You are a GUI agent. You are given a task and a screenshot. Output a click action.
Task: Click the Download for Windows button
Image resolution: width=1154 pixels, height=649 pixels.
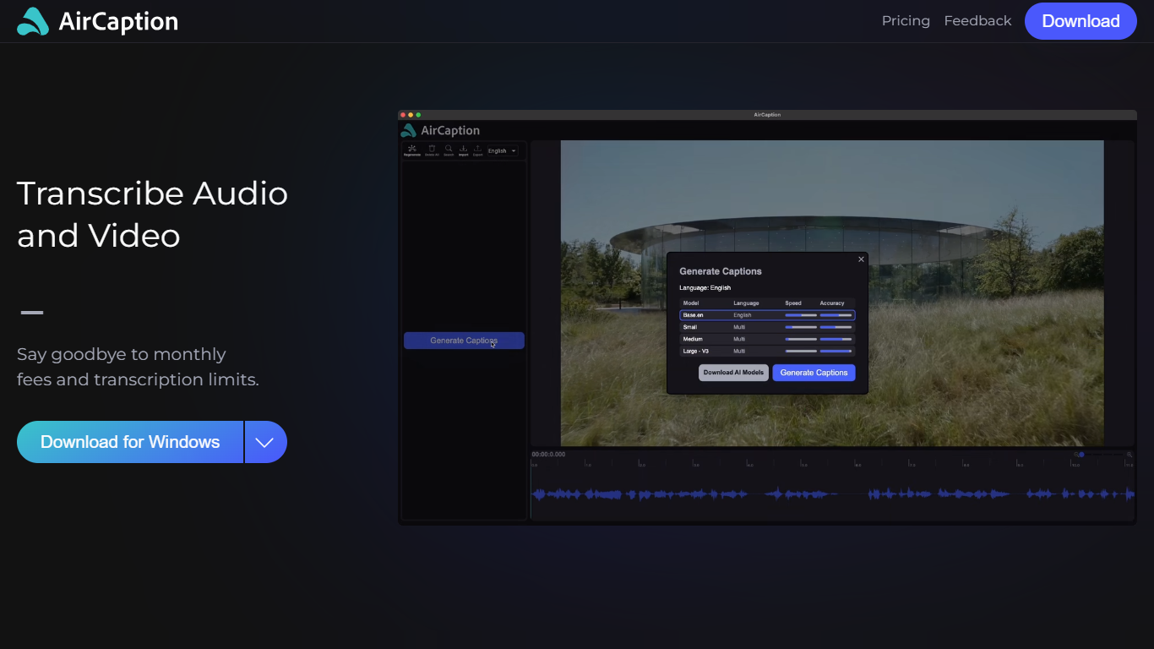pos(130,442)
